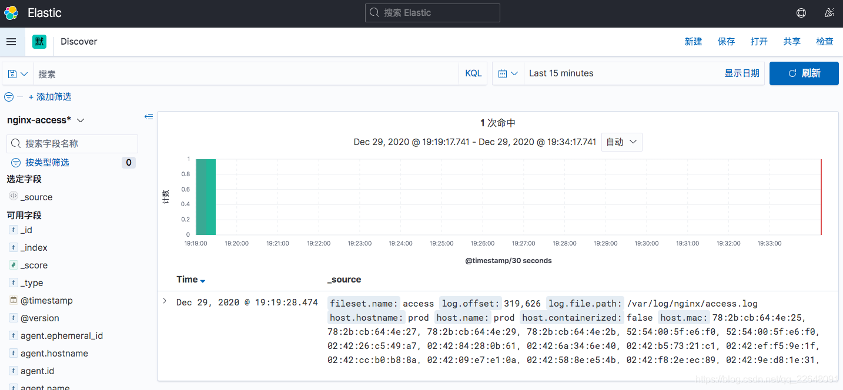Open the auto interval dropdown
The image size is (843, 390).
622,142
